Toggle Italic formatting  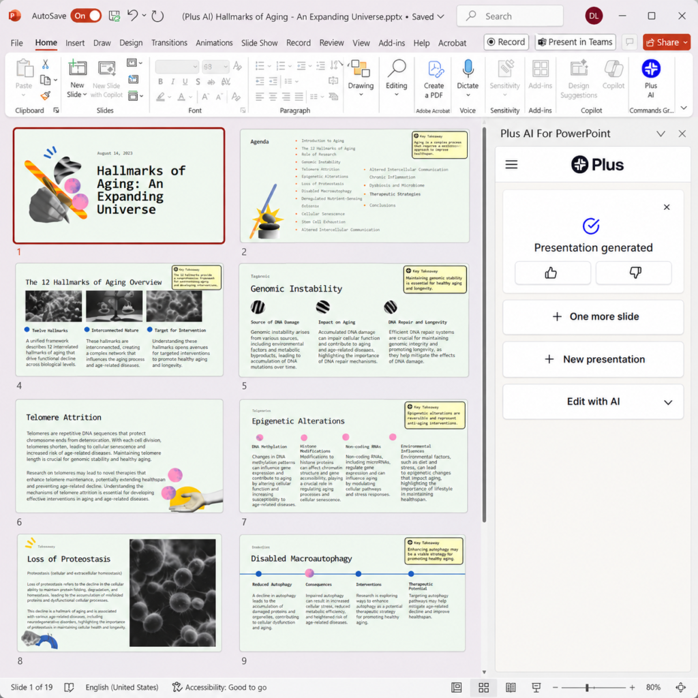click(x=172, y=82)
